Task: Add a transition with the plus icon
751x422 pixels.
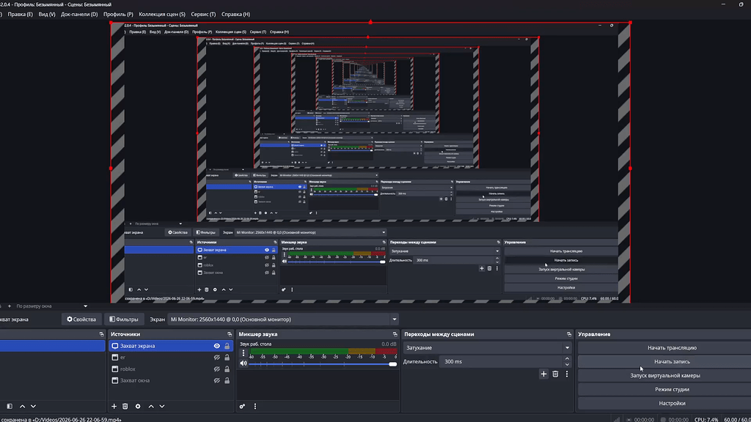Action: [x=543, y=374]
